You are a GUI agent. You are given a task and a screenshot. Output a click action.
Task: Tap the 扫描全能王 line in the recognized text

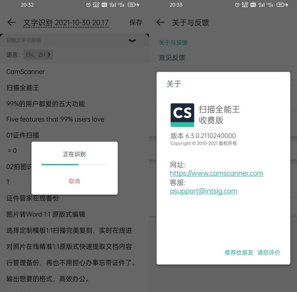click(23, 88)
